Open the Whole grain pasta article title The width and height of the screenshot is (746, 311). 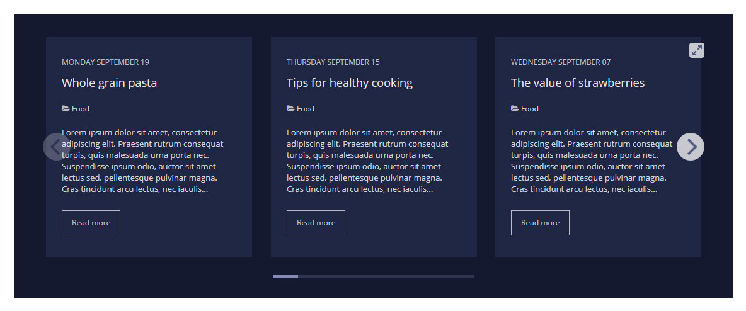pos(109,83)
